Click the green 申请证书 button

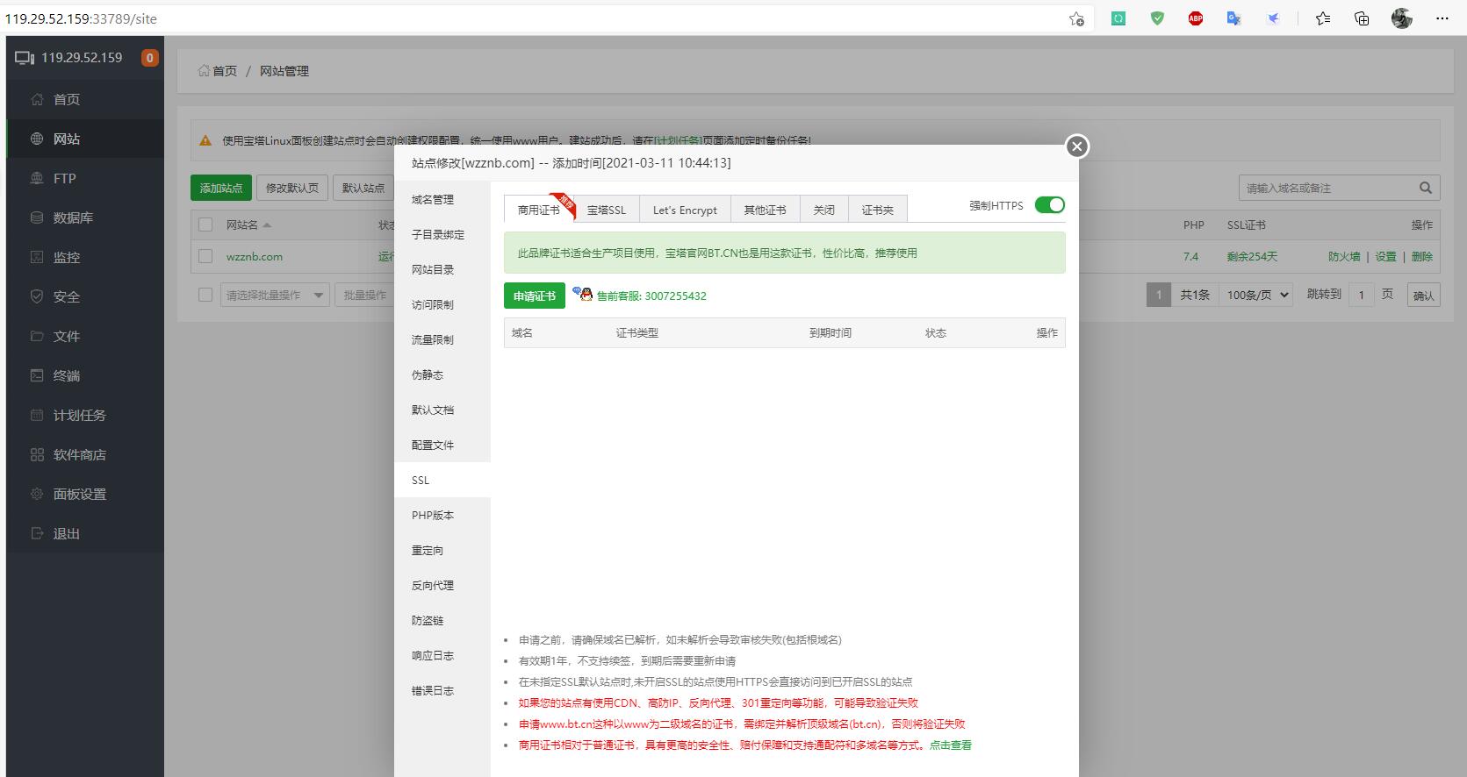click(535, 296)
